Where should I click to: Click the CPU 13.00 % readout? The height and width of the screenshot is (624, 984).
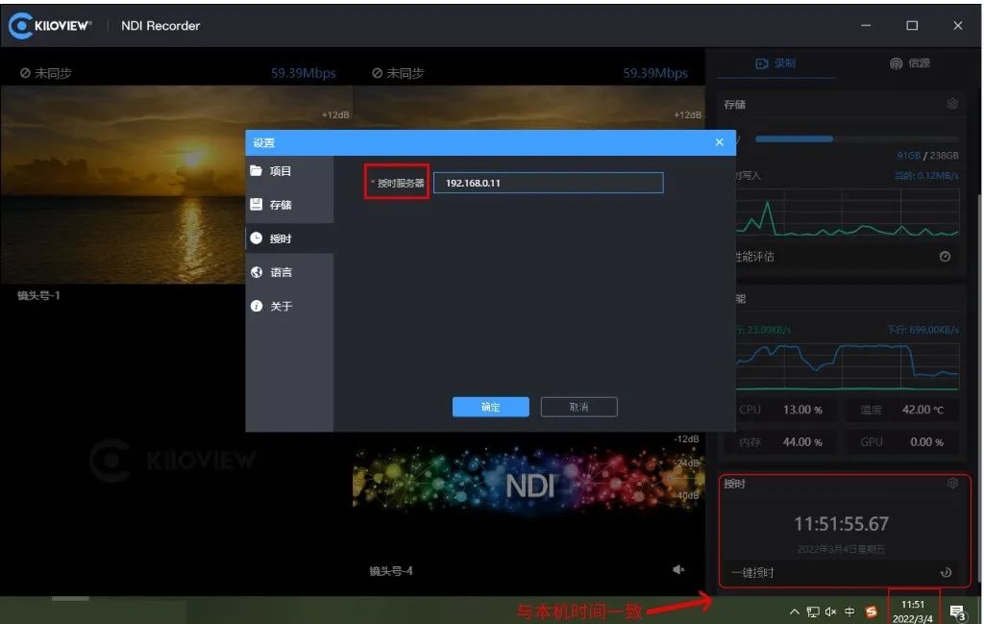point(780,410)
